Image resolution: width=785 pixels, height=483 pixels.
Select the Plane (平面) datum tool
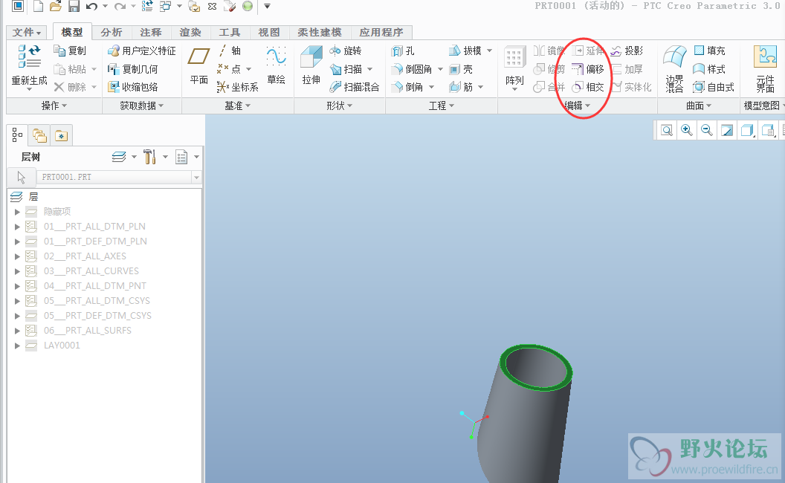click(198, 66)
